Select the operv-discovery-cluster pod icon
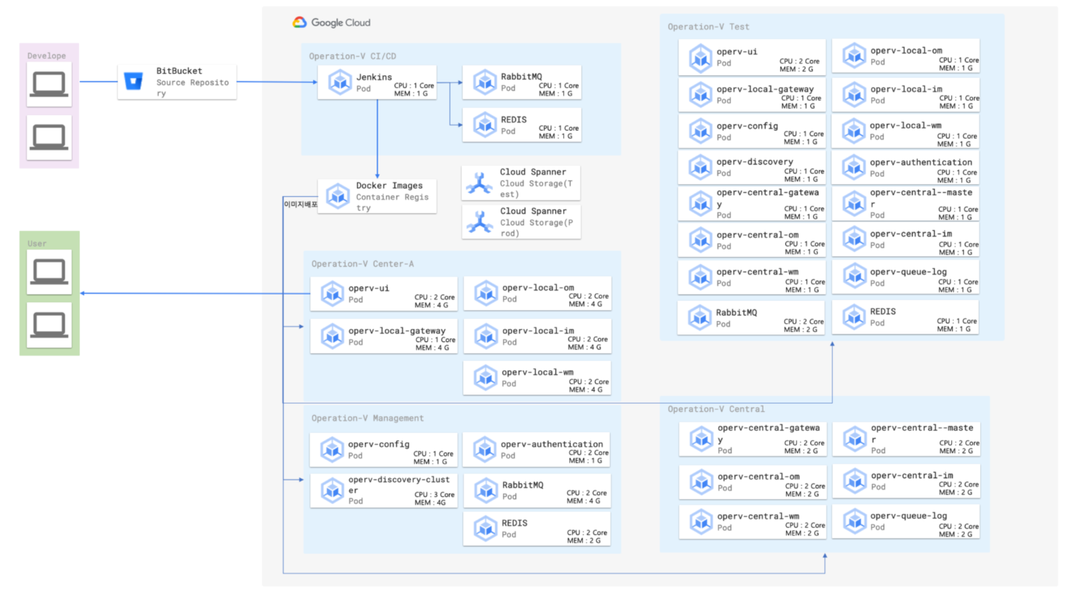This screenshot has height=594, width=1073. coord(333,491)
